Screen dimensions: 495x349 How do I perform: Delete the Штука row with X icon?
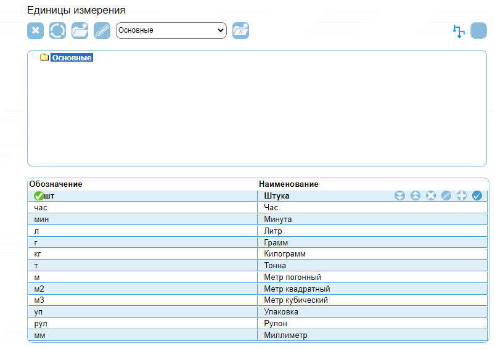click(431, 196)
